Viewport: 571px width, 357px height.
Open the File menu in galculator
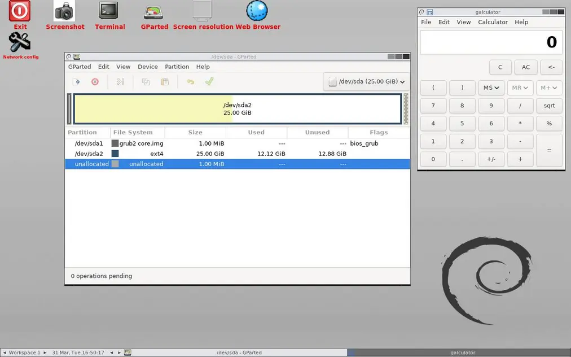tap(426, 22)
